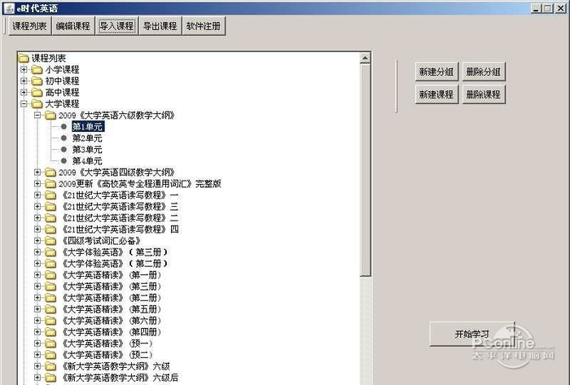Click folder icon of 《大学英语精读》(第一册)

[50, 275]
